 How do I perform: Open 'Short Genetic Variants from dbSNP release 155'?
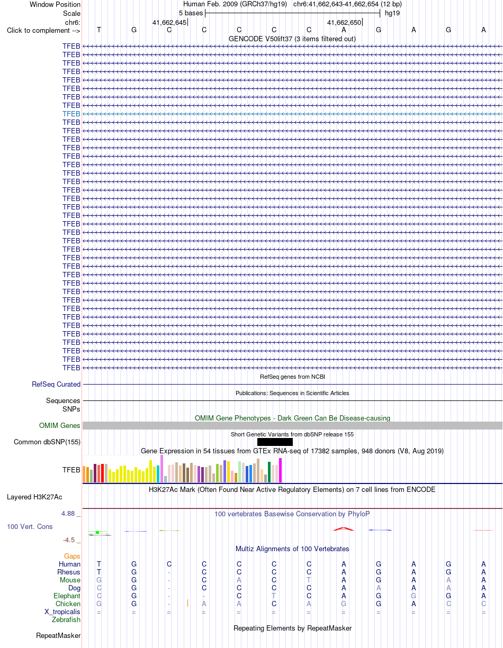pos(292,434)
